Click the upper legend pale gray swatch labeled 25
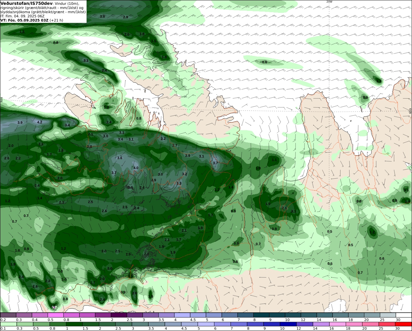This screenshot has height=331, width=412. (x=388, y=315)
